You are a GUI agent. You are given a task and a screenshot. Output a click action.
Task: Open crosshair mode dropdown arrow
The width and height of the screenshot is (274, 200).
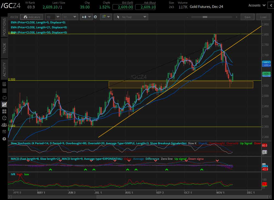(x=109, y=17)
